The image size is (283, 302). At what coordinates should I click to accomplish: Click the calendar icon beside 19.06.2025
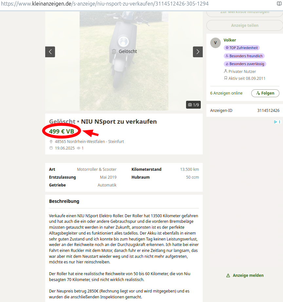tap(51, 148)
